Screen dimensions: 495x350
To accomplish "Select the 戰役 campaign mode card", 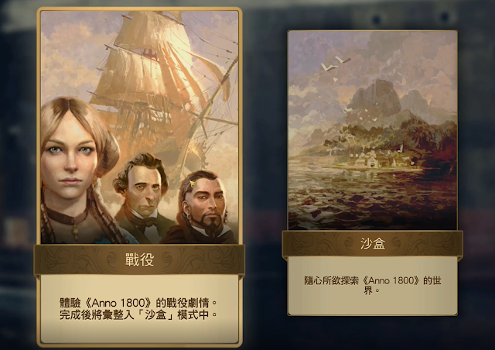I will [139, 177].
